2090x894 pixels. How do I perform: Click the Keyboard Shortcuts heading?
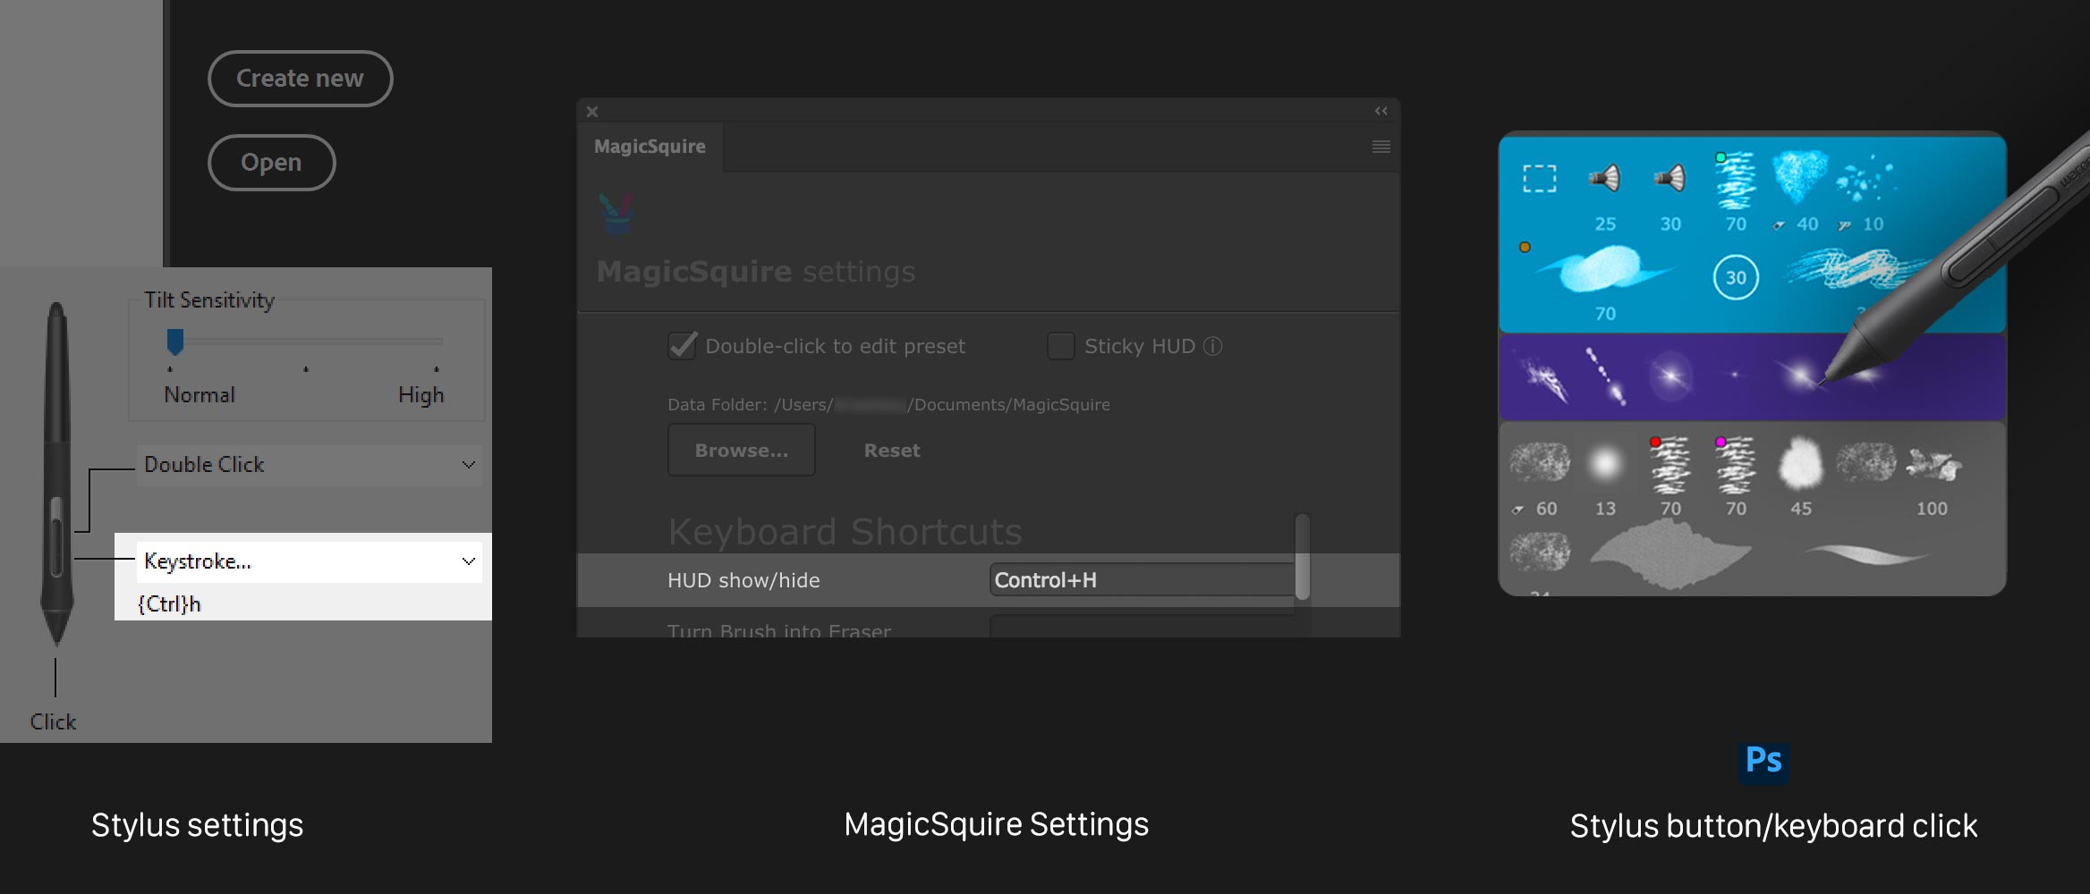pyautogui.click(x=845, y=532)
